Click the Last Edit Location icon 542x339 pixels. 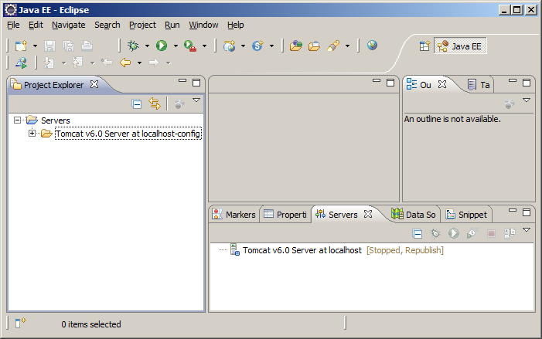[107, 63]
